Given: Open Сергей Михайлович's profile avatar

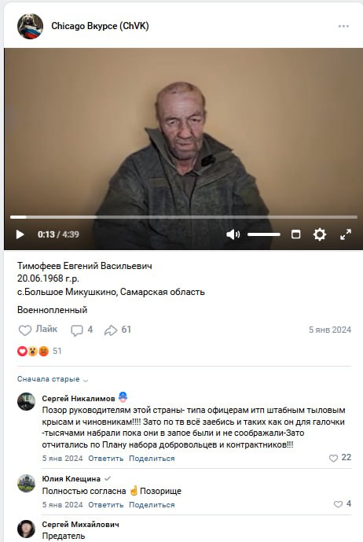Looking at the screenshot, I should [26, 529].
